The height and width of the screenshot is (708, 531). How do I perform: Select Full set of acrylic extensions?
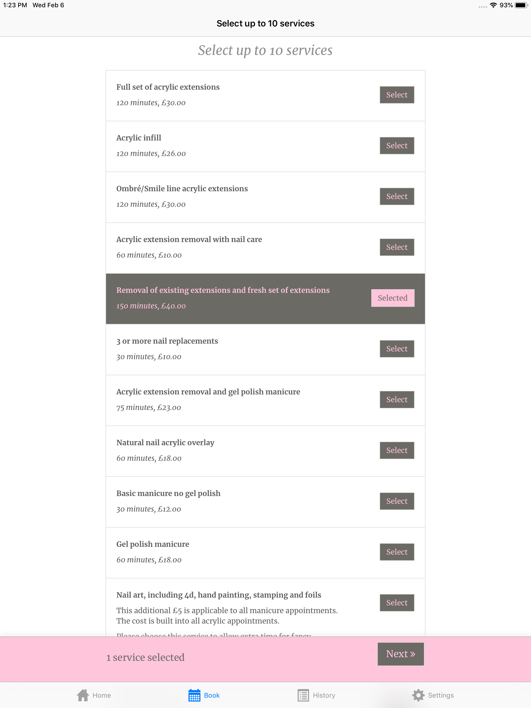397,95
